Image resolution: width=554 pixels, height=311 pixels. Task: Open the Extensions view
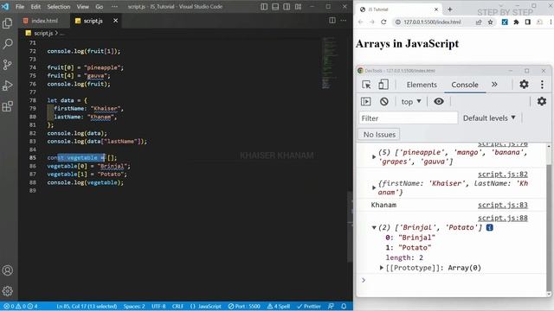point(8,106)
